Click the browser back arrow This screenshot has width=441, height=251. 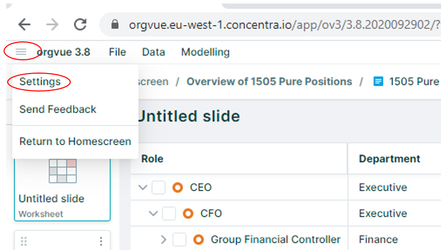(x=25, y=25)
